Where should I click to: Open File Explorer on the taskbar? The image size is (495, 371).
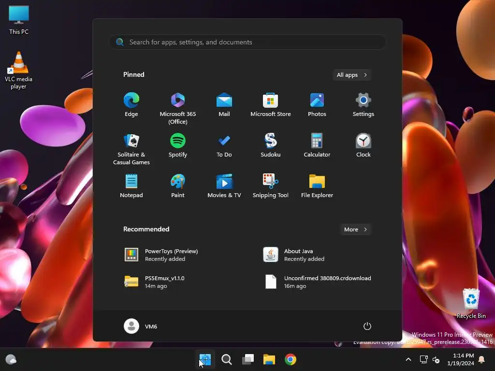(269, 359)
